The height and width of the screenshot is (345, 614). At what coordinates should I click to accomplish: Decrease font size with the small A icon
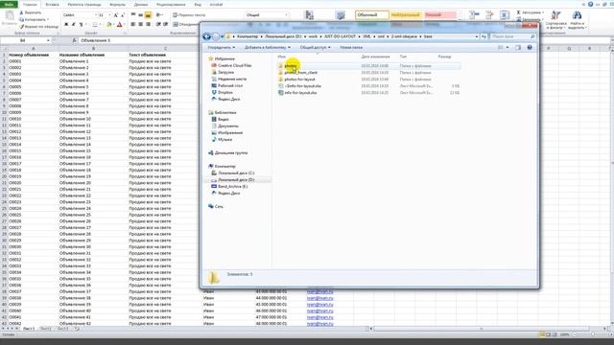coord(122,15)
